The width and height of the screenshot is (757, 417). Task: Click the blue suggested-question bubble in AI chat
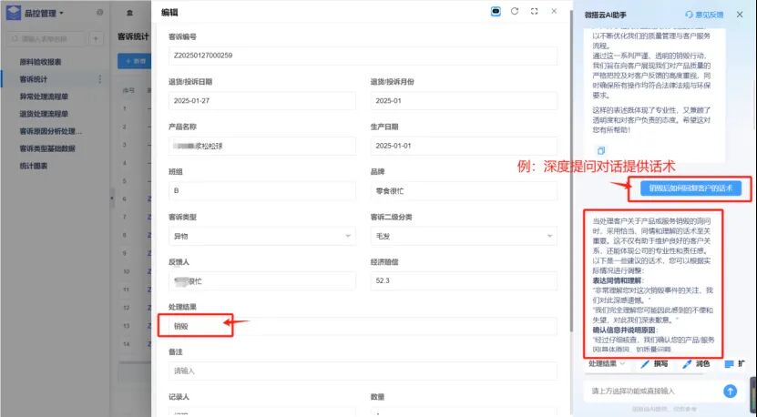(x=691, y=188)
